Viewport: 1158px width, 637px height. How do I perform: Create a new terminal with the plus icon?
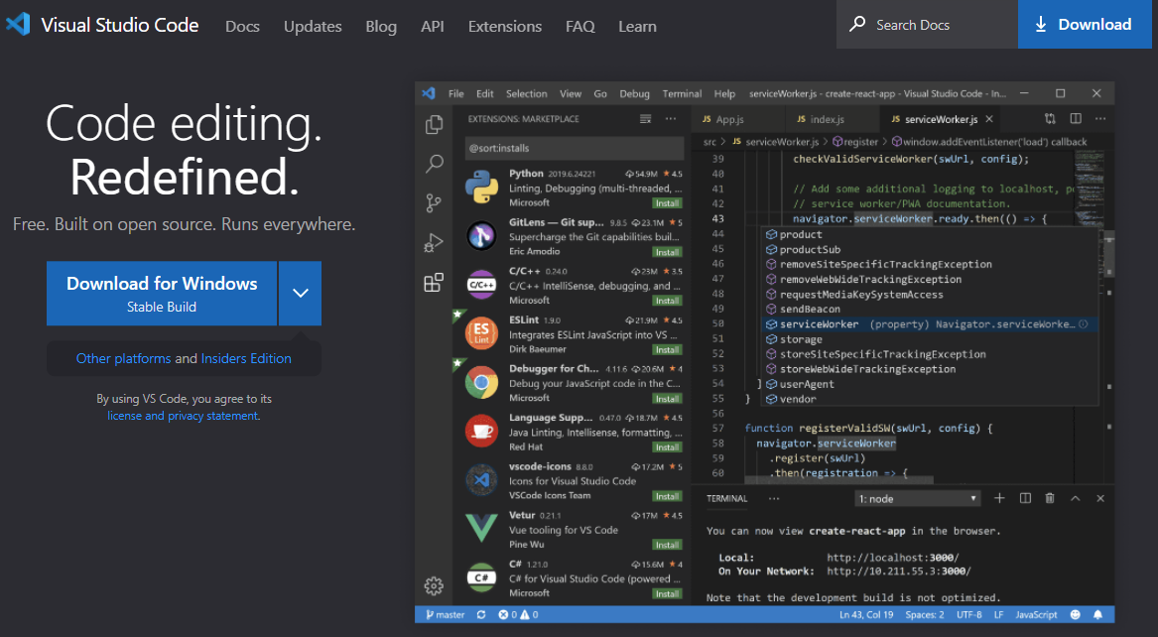pyautogui.click(x=999, y=498)
